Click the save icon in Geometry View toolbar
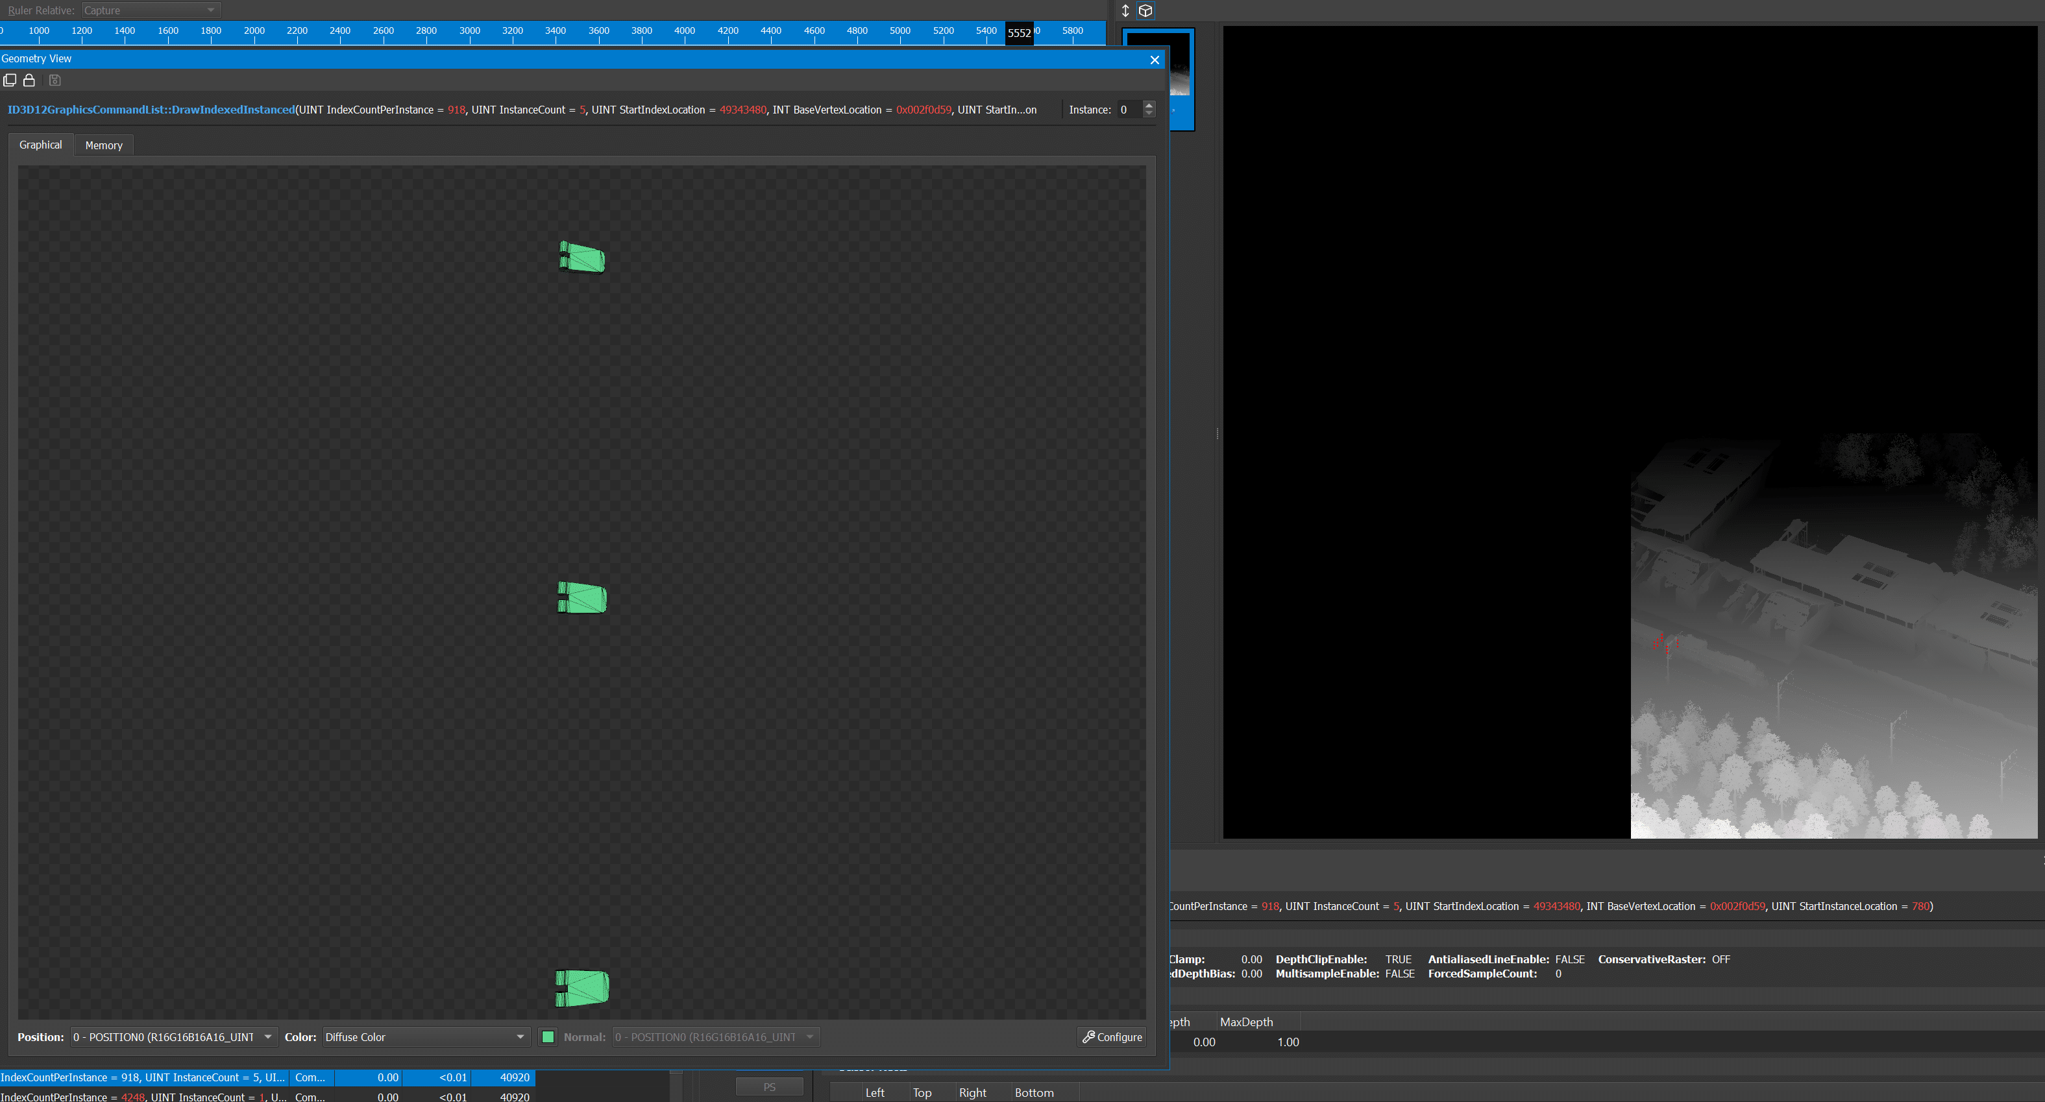Viewport: 2045px width, 1102px height. tap(55, 80)
